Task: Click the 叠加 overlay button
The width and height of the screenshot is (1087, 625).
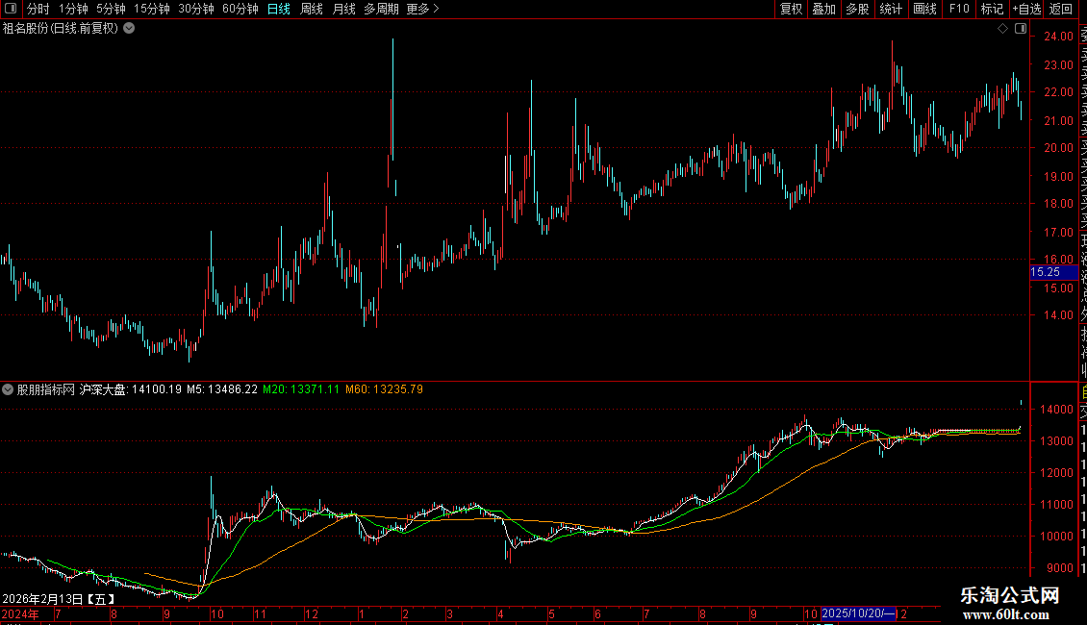Action: (824, 9)
